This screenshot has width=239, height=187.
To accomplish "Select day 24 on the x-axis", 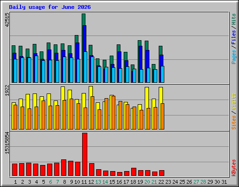I will 175,182.
